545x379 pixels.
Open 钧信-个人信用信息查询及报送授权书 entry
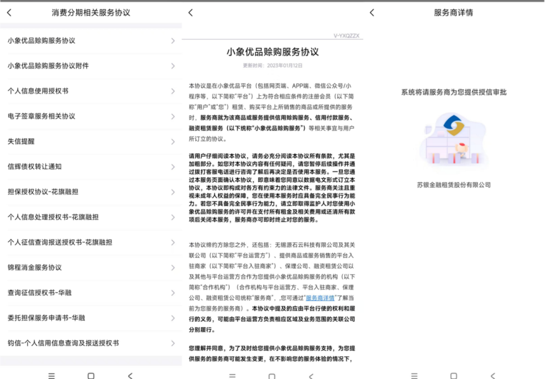pos(91,343)
